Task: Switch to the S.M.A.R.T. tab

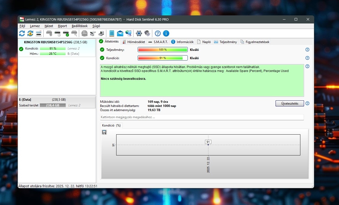Action: (x=158, y=42)
